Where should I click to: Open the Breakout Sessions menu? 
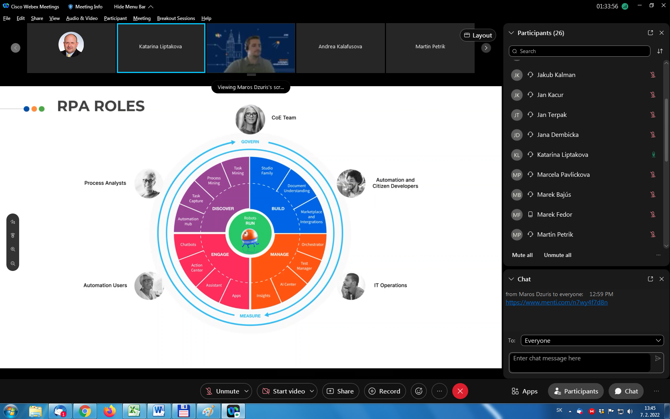coord(176,18)
